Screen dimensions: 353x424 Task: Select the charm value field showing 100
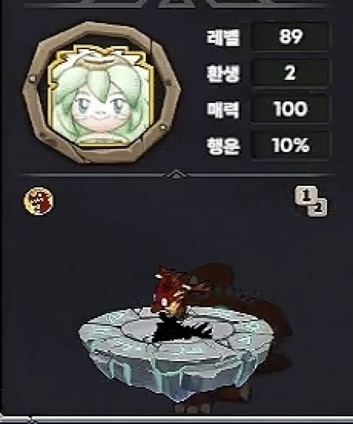coord(291,110)
